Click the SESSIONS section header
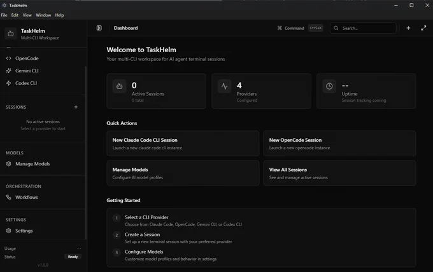The width and height of the screenshot is (433, 272). (16, 107)
